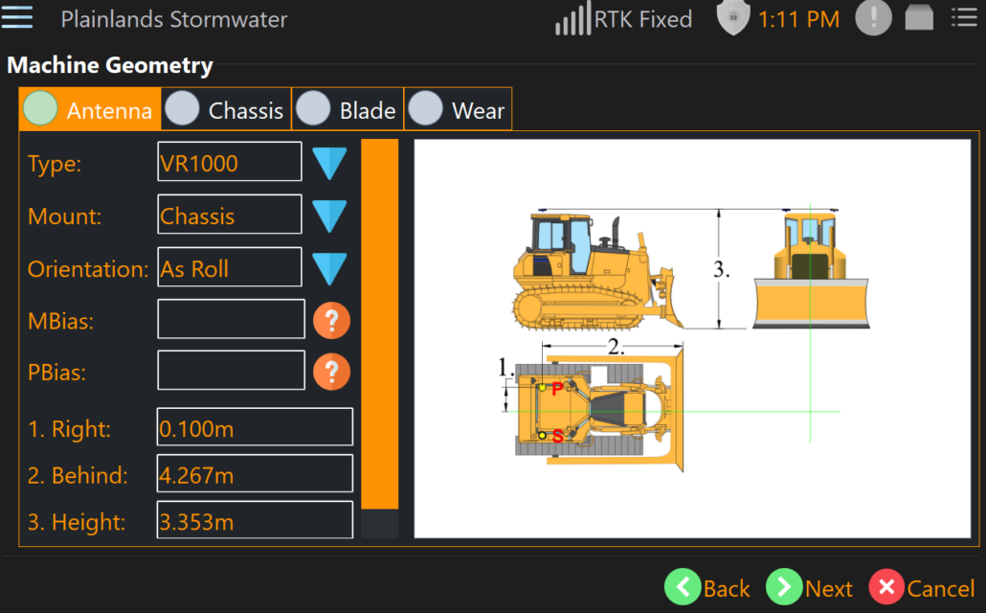Select the Blade radio tab
Viewport: 986px width, 613px height.
(x=347, y=110)
